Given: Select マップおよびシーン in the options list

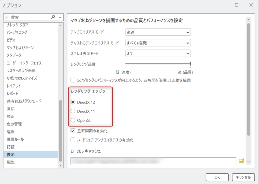Looking at the screenshot, I should pyautogui.click(x=20, y=47).
